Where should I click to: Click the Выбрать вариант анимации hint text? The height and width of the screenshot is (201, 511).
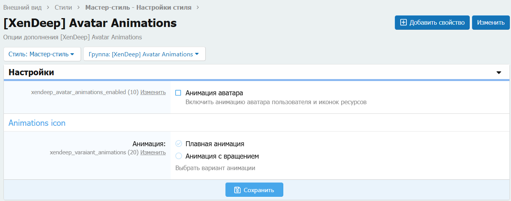tap(215, 168)
